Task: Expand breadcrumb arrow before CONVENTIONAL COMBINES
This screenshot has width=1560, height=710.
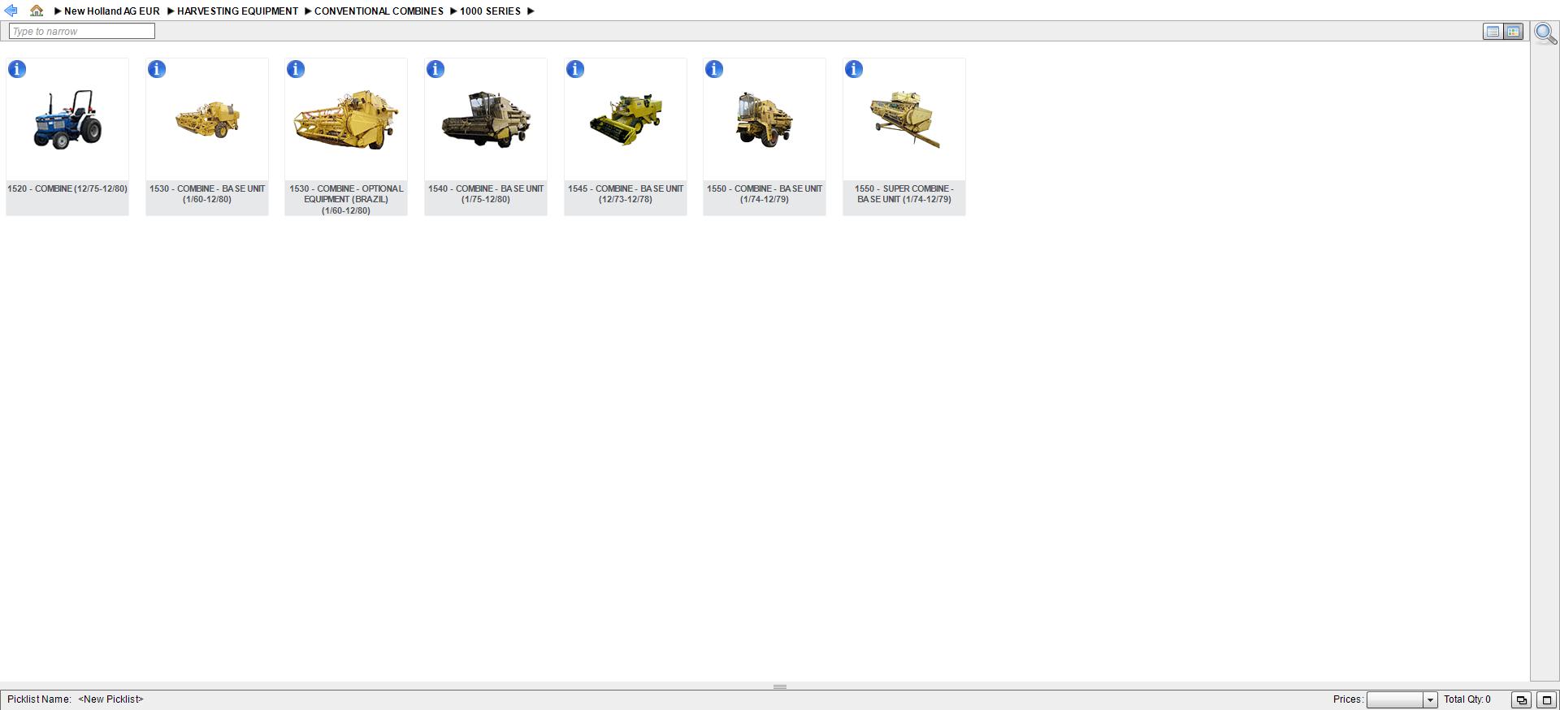Action: tap(308, 11)
